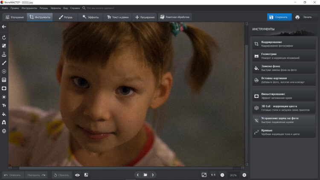Open the text tool in left sidebar

(4, 105)
